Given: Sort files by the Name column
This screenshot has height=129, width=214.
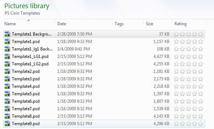Looking at the screenshot, I should point(10,24).
